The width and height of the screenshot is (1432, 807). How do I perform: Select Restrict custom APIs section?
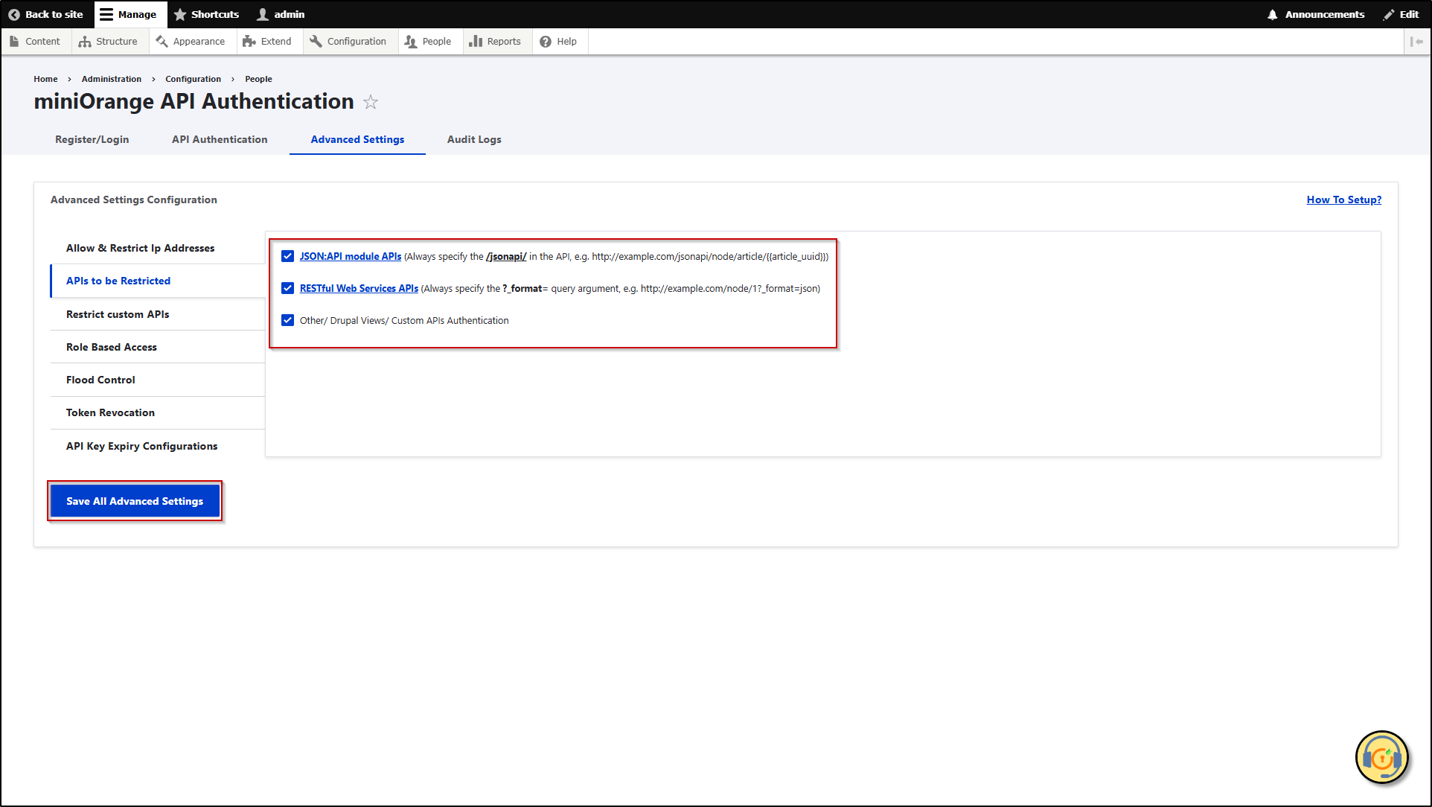[x=158, y=314]
